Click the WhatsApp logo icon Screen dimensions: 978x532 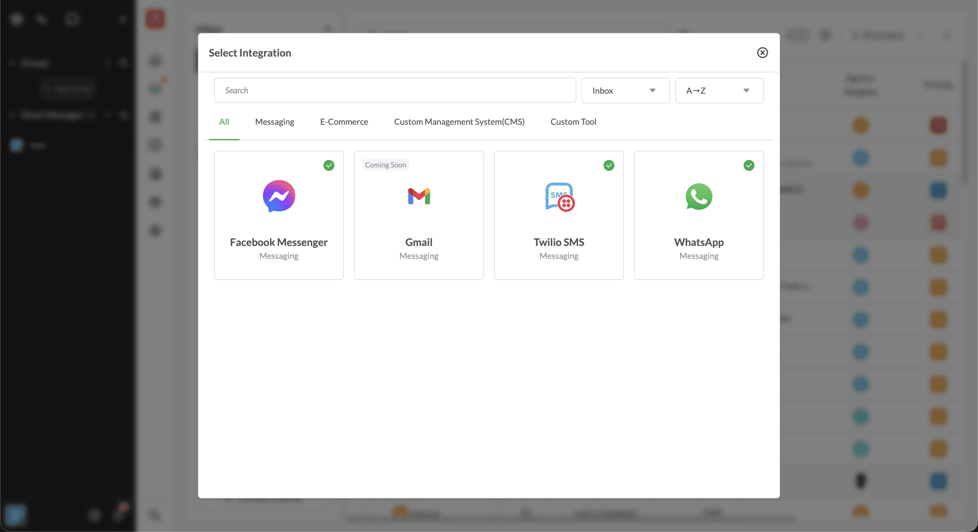pos(699,197)
